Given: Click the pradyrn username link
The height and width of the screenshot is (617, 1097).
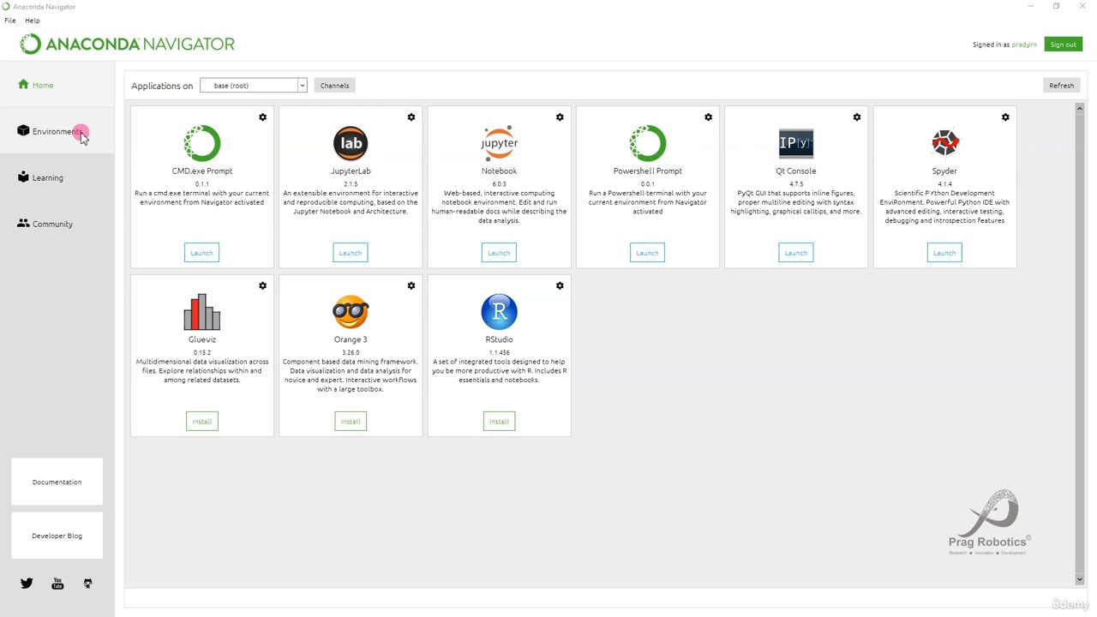Looking at the screenshot, I should [1024, 45].
